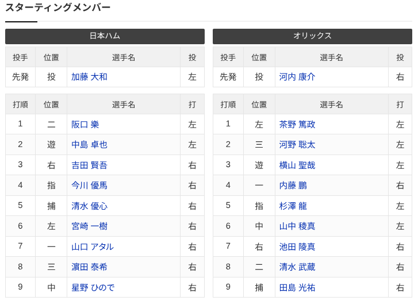
Task: Open 山口 アタル player page
Action: tap(93, 246)
